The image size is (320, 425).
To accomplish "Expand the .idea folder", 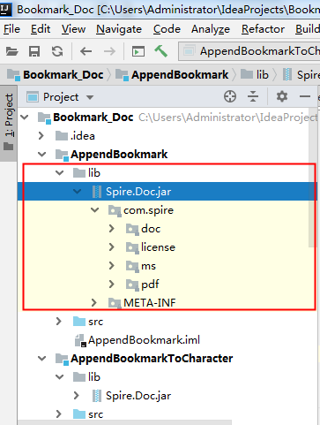I will (41, 136).
